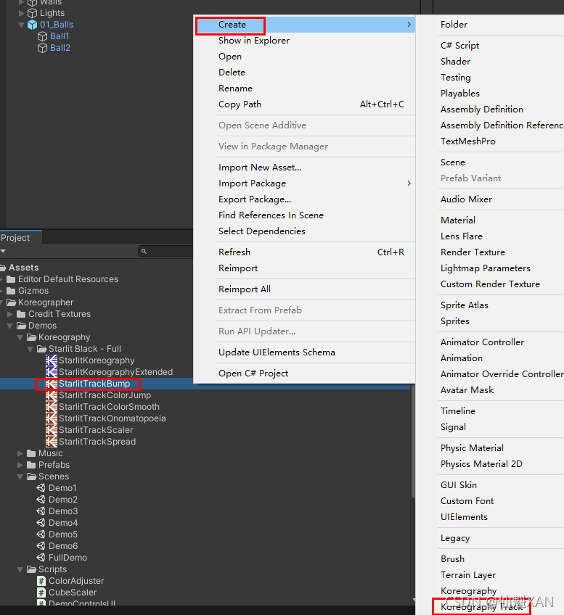Image resolution: width=564 pixels, height=615 pixels.
Task: Click the Demo3 scene Unity icon
Action: [x=41, y=511]
